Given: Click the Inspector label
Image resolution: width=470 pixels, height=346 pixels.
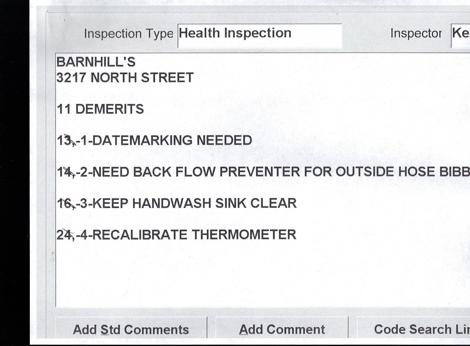Looking at the screenshot, I should (416, 33).
